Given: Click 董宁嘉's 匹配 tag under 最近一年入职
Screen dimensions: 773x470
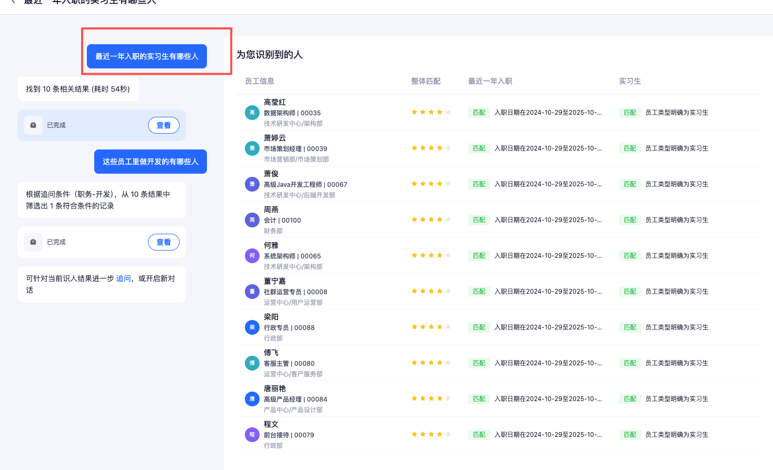Looking at the screenshot, I should [x=479, y=292].
